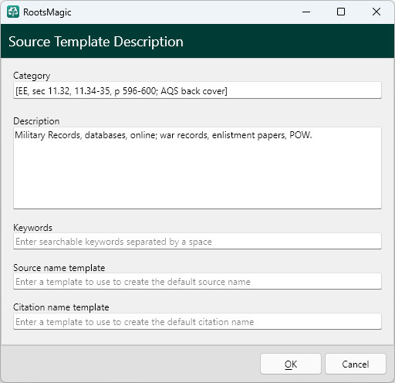Confirm with the OK button
395x383 pixels.
coord(291,364)
